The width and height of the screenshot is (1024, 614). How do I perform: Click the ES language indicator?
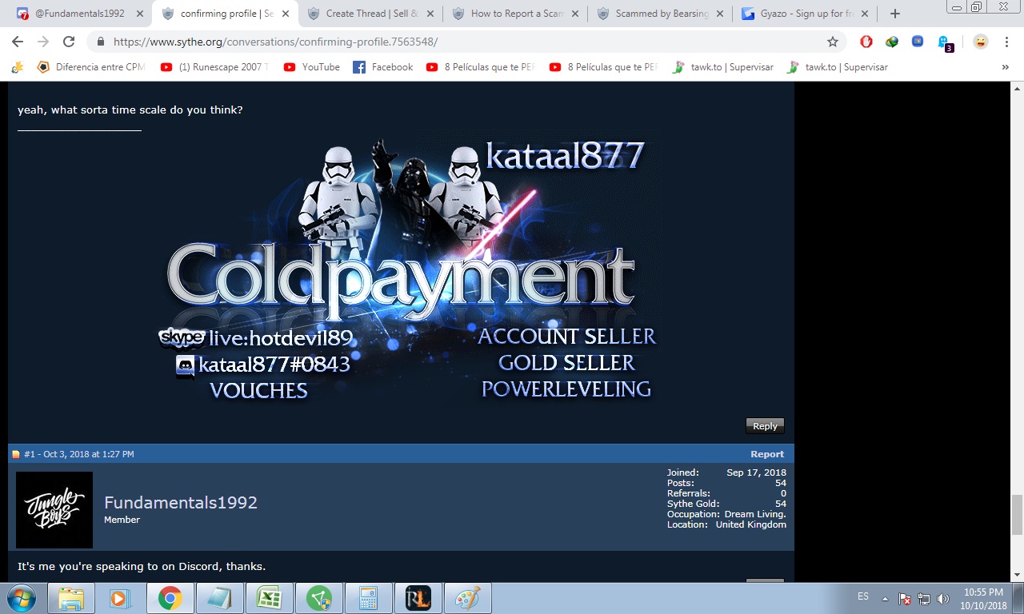[863, 596]
